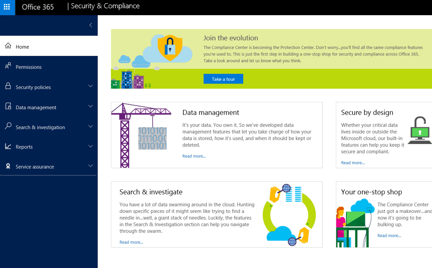Expand the Reports section chevron
Image resolution: width=432 pixels, height=268 pixels.
point(90,146)
